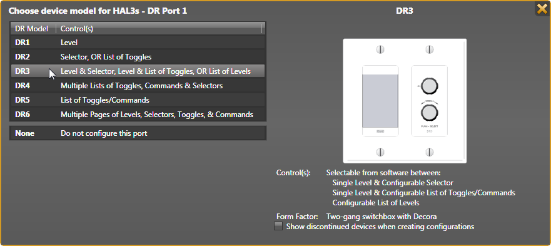Choose DR2 Selector or List of Toggles
This screenshot has height=246, width=551.
point(138,57)
